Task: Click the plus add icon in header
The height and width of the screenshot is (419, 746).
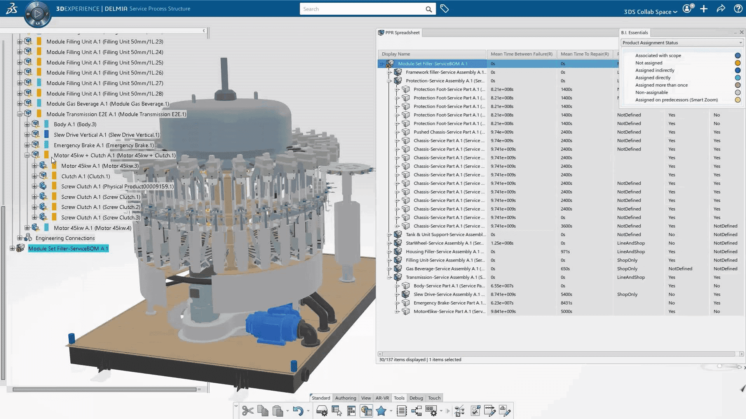Action: (x=704, y=9)
